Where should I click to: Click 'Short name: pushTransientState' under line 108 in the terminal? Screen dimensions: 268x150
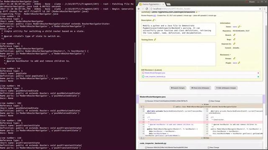pos(20,125)
